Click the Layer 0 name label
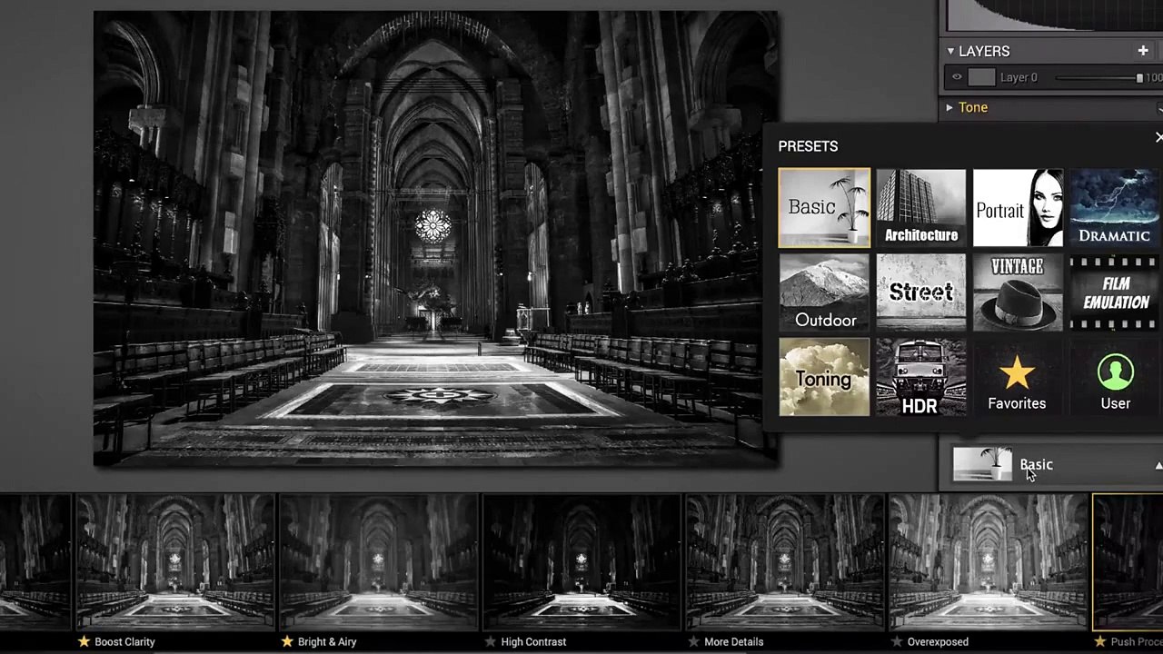 tap(1019, 77)
